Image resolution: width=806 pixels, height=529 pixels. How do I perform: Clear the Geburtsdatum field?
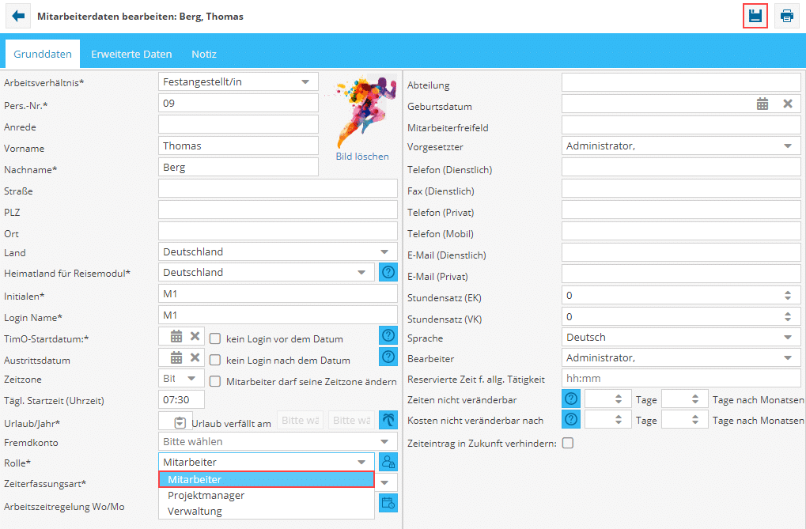[788, 104]
